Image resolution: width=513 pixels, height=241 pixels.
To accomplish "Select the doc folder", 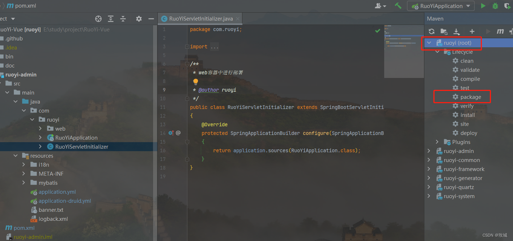I will 8,66.
